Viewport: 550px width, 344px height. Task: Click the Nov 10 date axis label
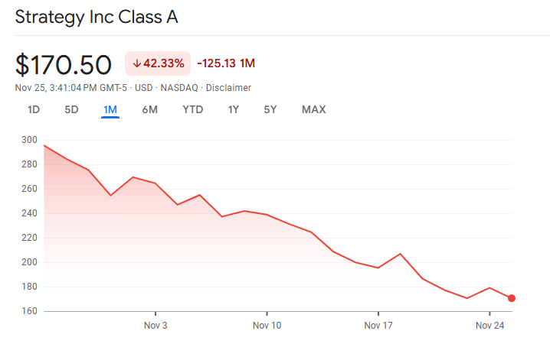coord(267,326)
